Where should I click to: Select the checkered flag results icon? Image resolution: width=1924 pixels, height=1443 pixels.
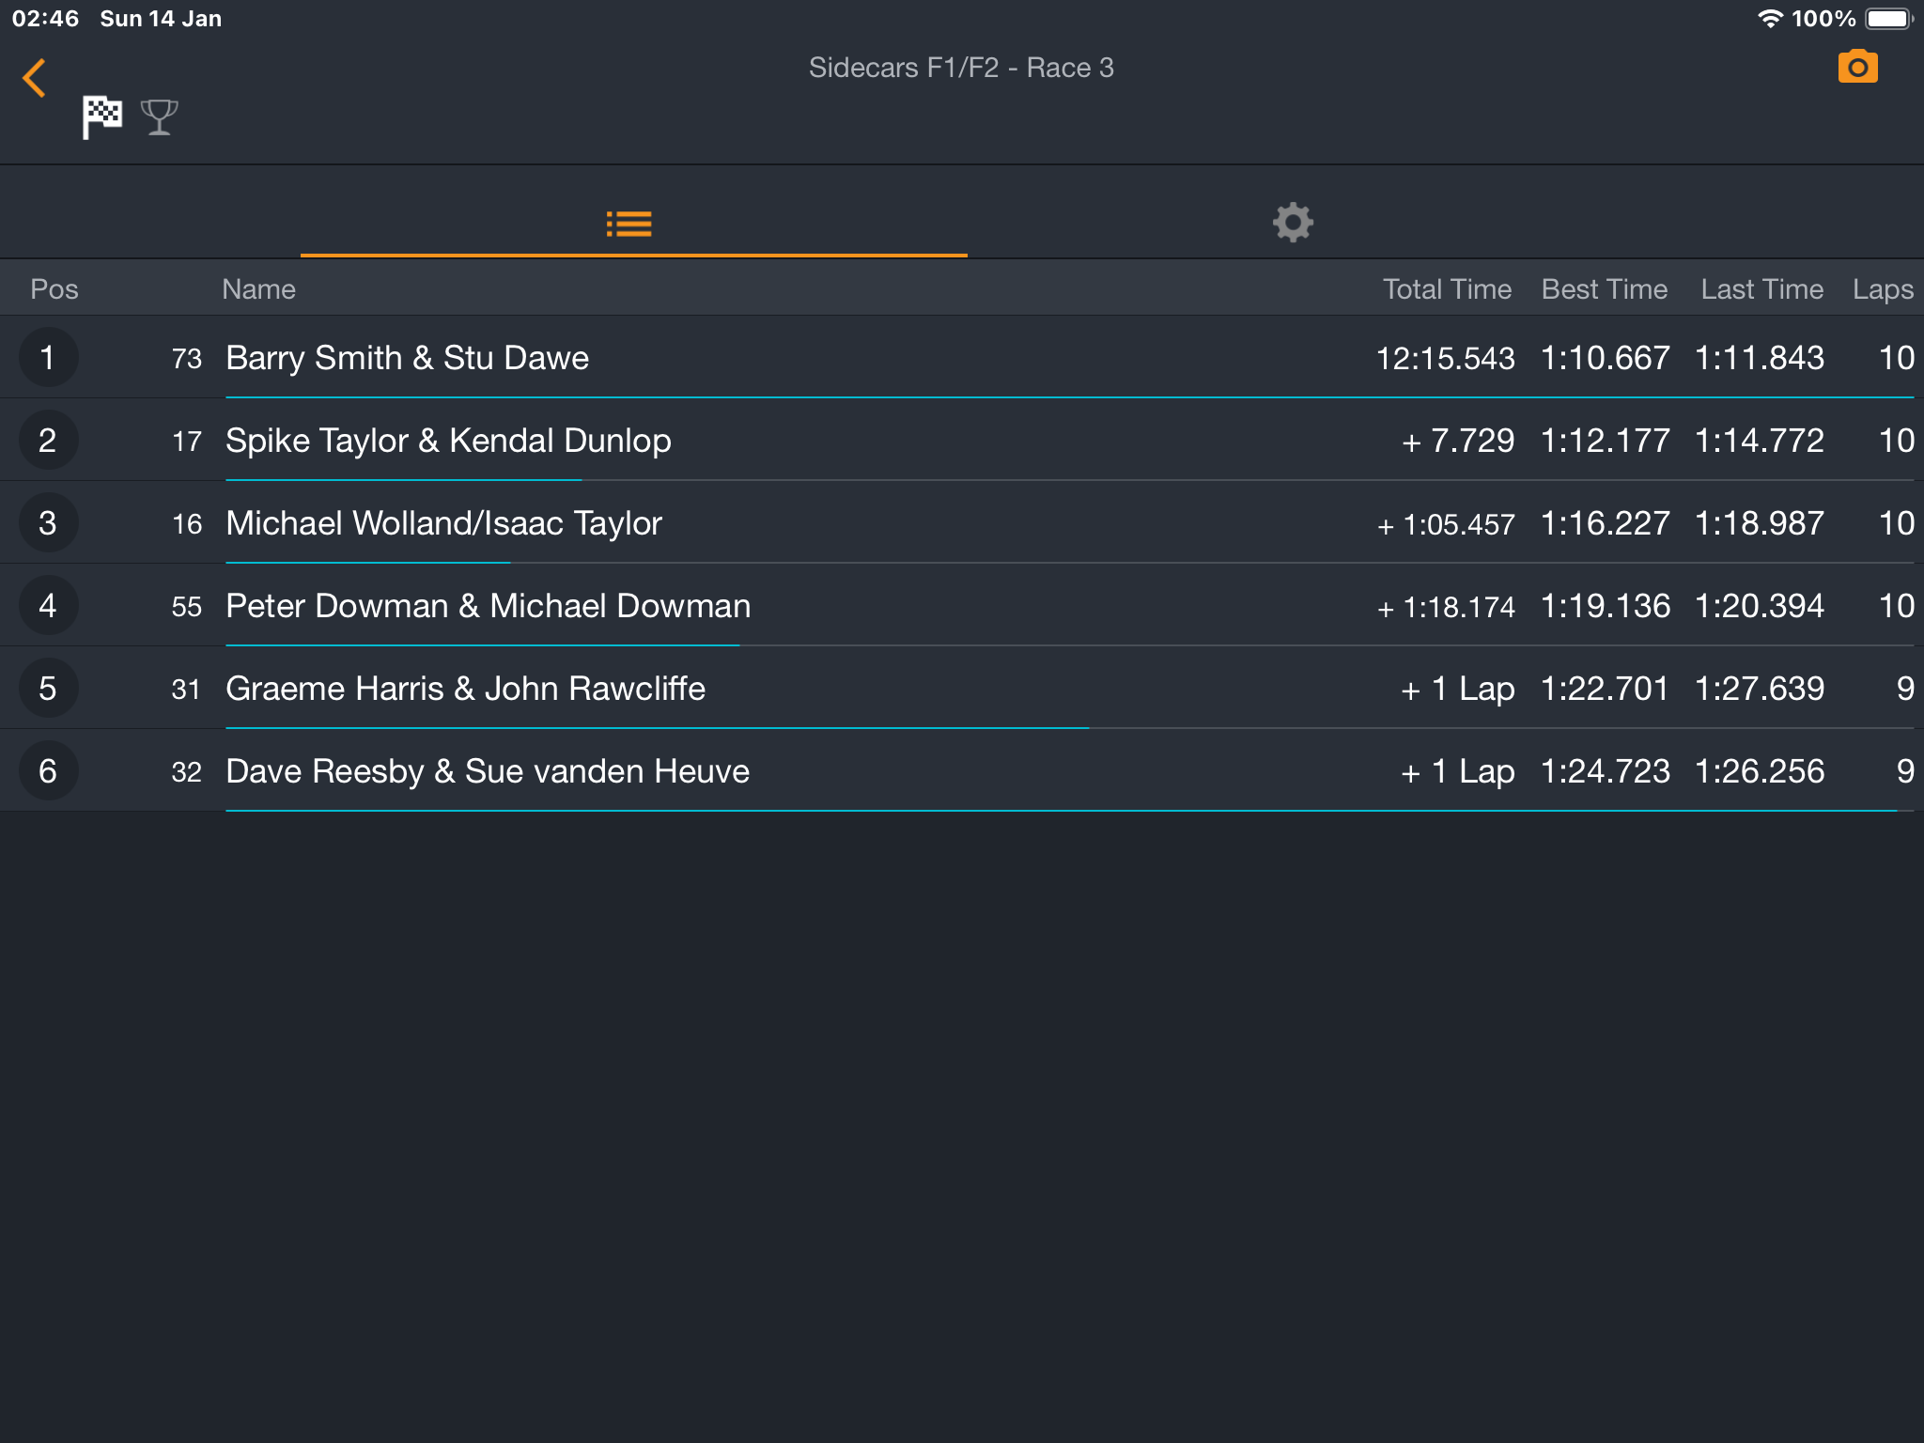(101, 117)
